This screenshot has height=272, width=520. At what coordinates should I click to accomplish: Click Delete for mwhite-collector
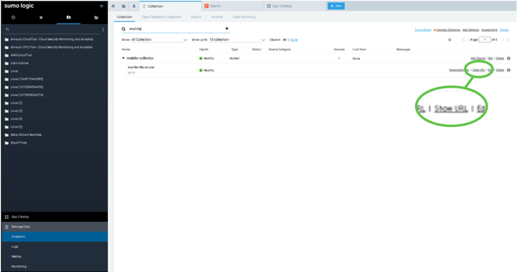tap(500, 58)
